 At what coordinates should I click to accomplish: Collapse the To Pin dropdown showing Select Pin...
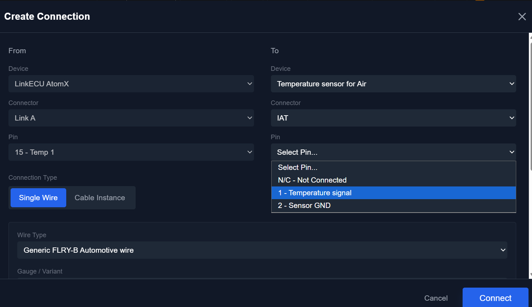393,152
